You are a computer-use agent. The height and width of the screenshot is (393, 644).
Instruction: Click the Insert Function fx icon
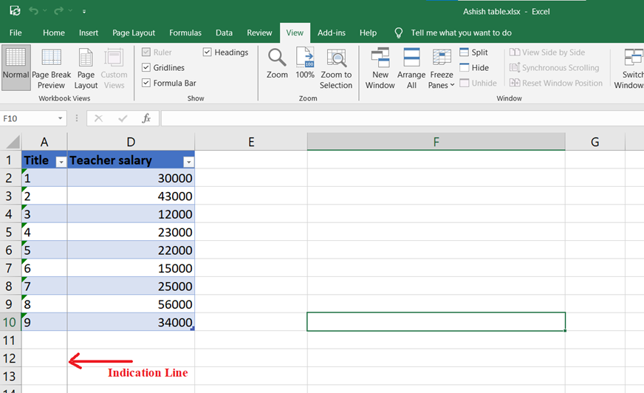pos(146,118)
